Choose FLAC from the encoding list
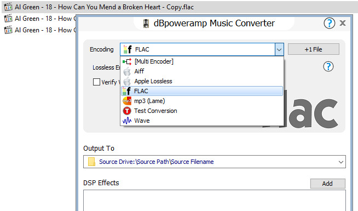358x211 pixels. click(202, 91)
